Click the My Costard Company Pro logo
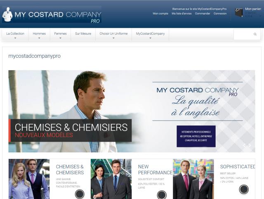264x199 pixels. point(52,15)
